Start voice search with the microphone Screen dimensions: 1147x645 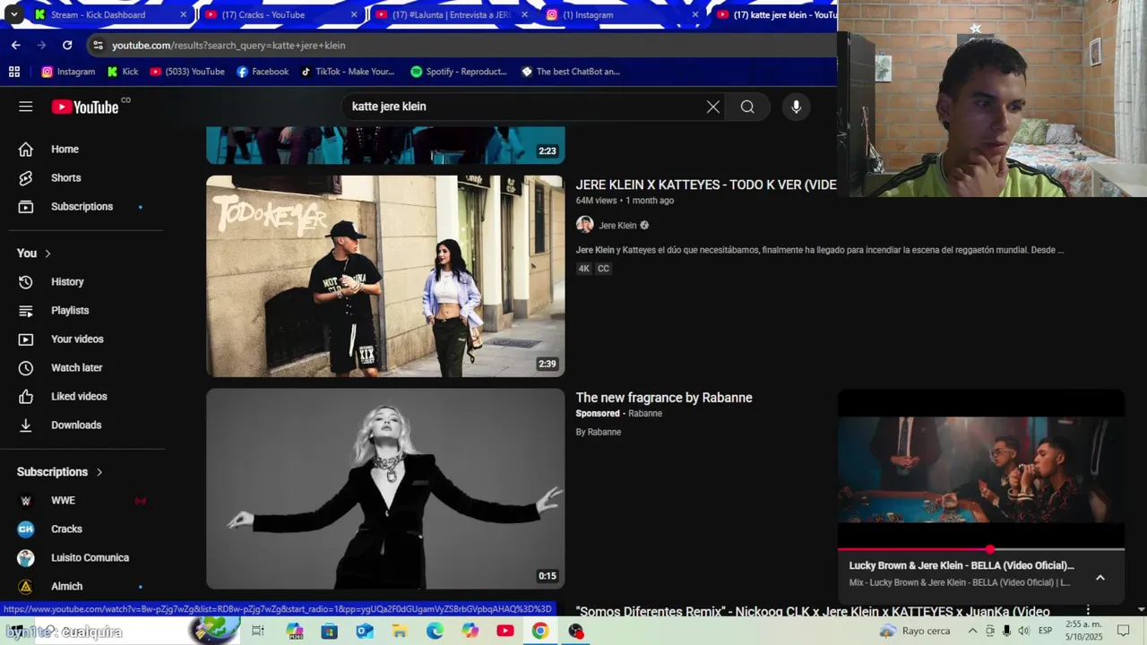796,107
